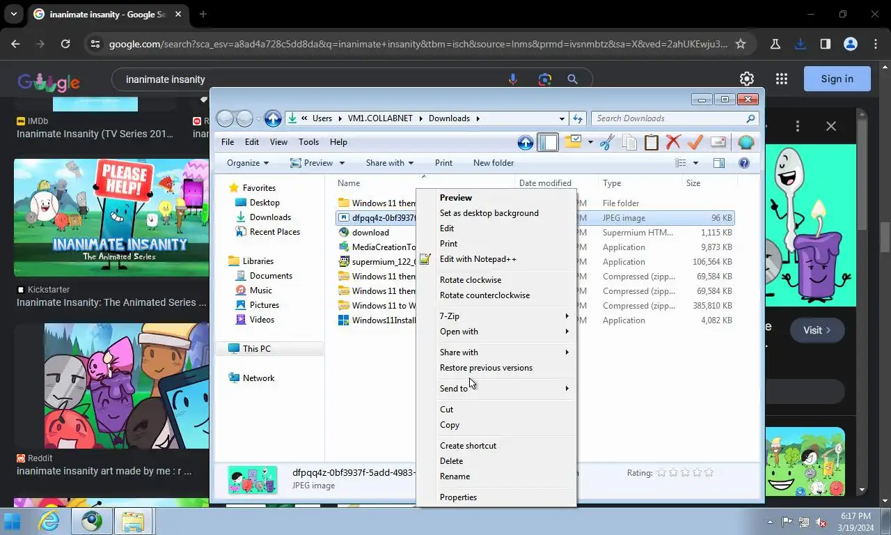Open the View menu
The height and width of the screenshot is (535, 891).
click(x=278, y=142)
